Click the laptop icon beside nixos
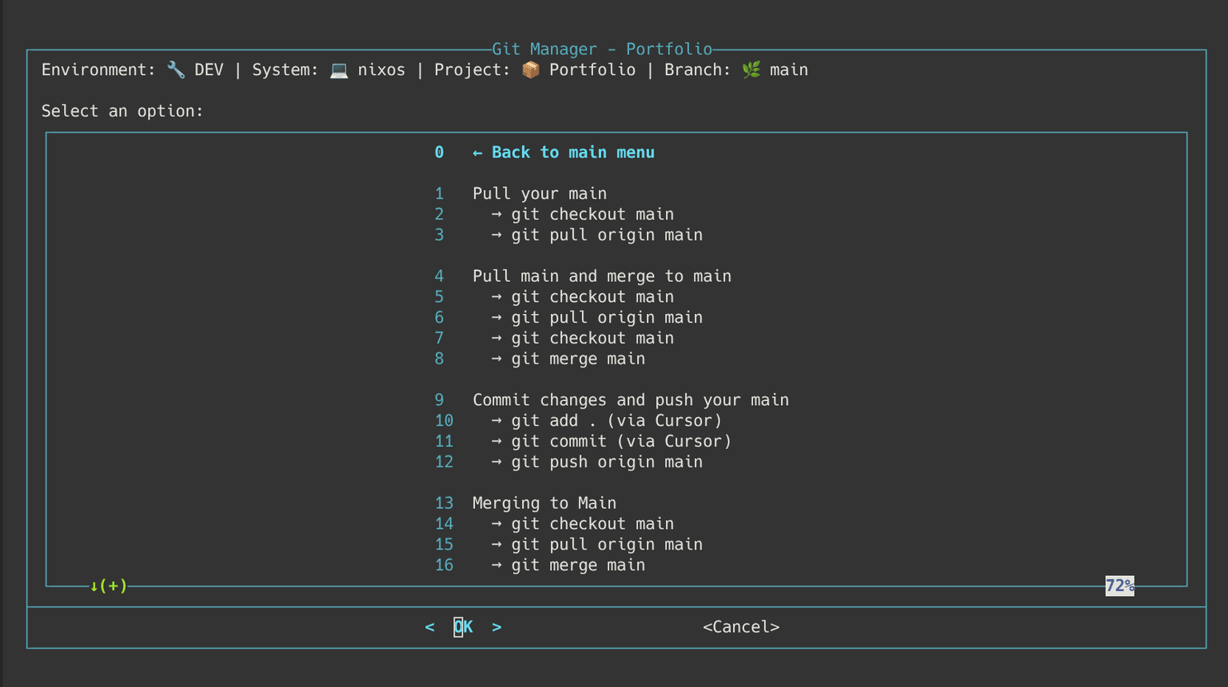Image resolution: width=1228 pixels, height=687 pixels. point(339,70)
